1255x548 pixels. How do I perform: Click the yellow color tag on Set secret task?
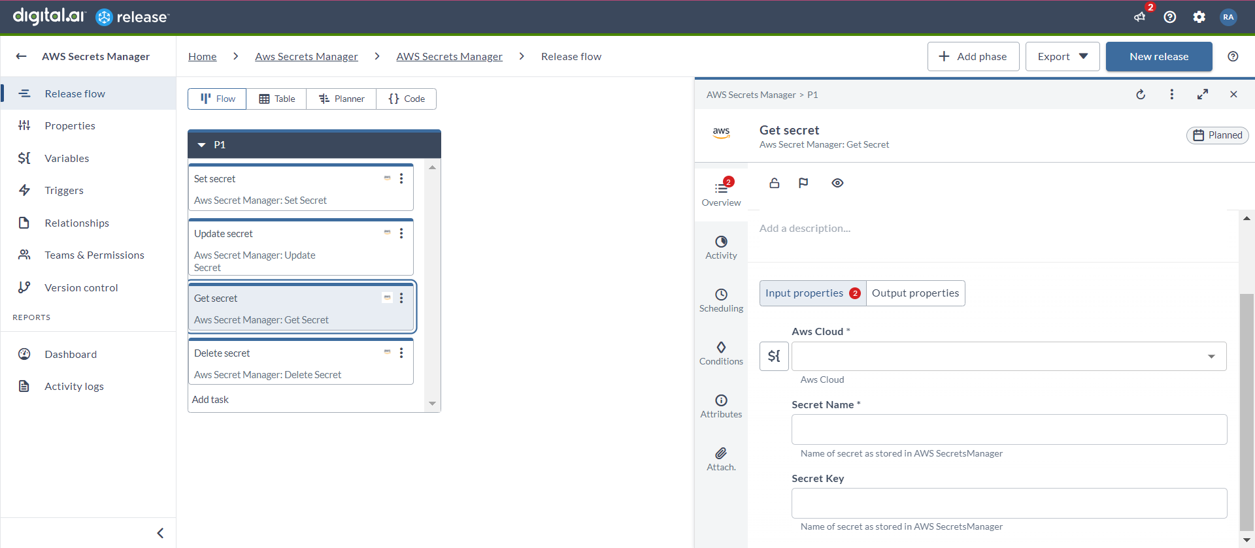387,178
